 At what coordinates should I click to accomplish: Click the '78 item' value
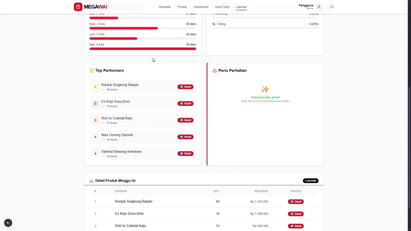pos(191,44)
